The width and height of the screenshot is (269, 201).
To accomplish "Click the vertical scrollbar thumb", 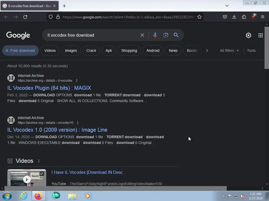I will tap(267, 48).
